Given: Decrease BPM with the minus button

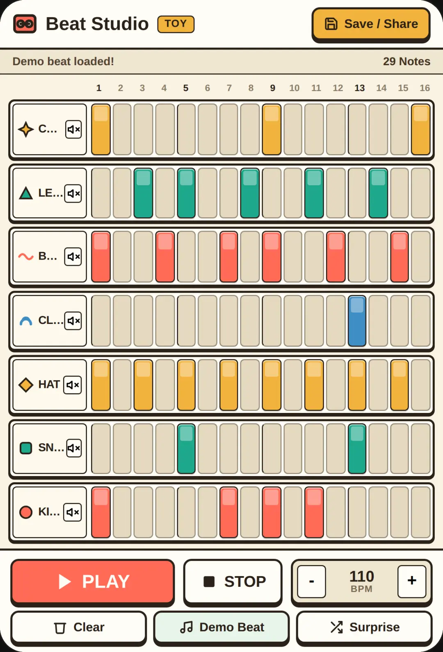Looking at the screenshot, I should (312, 581).
